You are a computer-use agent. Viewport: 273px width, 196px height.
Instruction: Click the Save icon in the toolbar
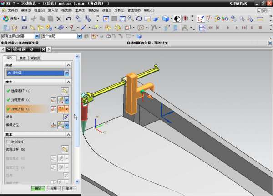point(24,19)
